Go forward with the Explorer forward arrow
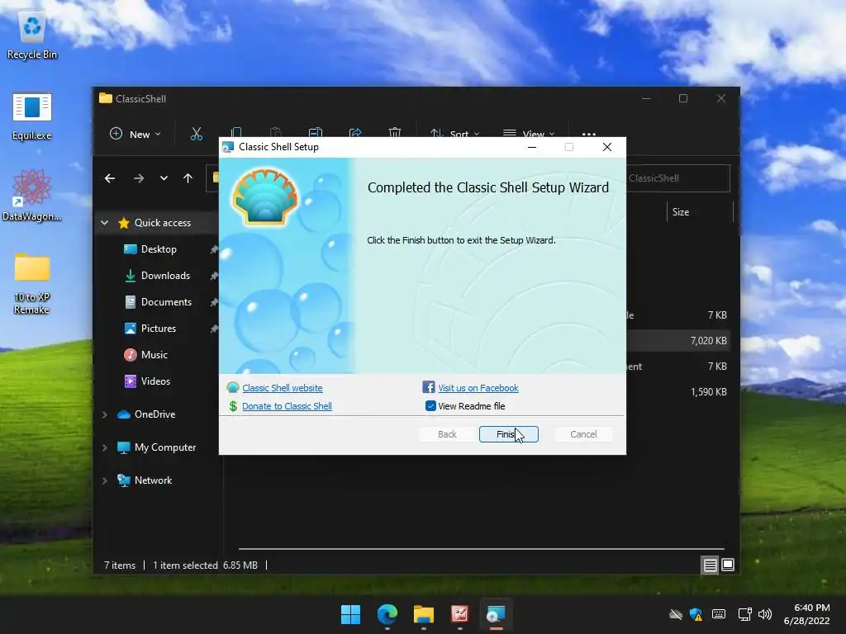This screenshot has height=634, width=846. tap(139, 178)
